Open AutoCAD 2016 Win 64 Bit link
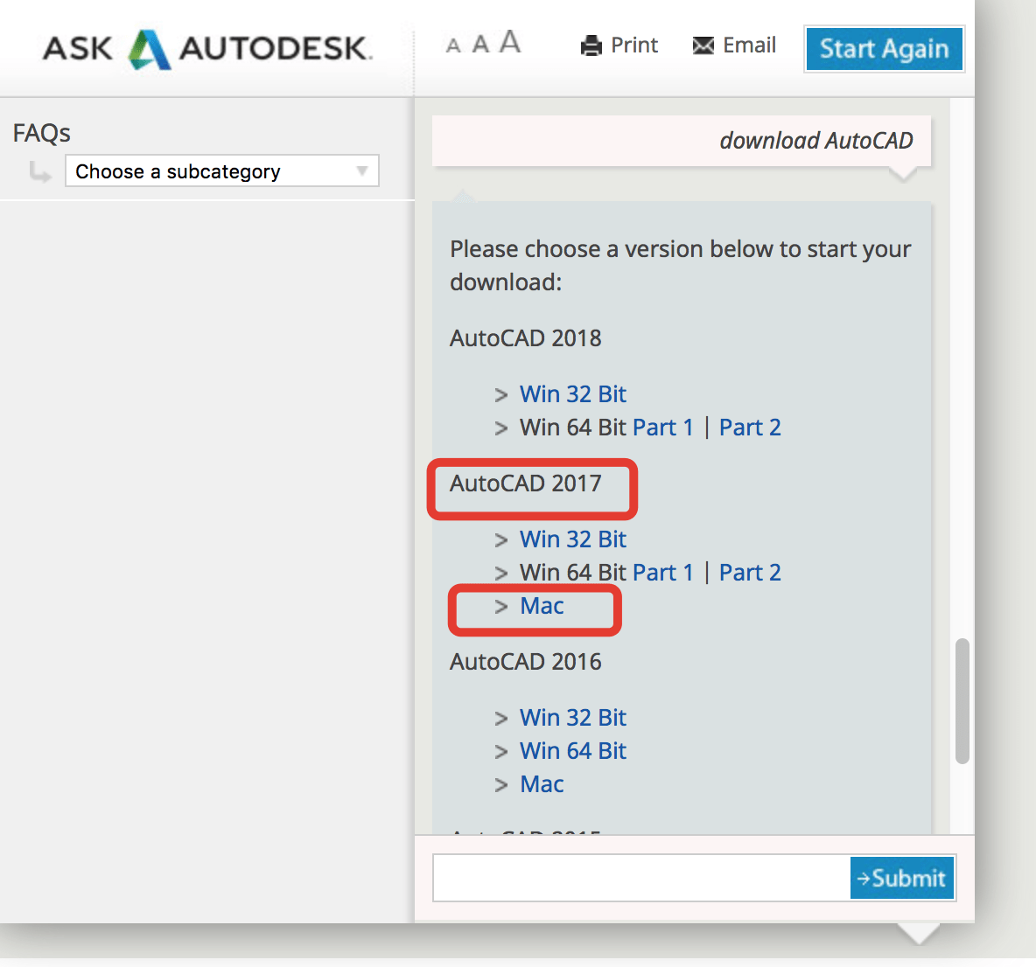The height and width of the screenshot is (967, 1036). (x=573, y=751)
